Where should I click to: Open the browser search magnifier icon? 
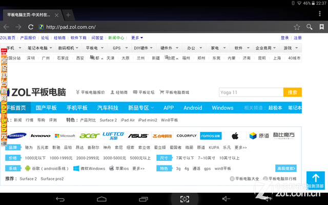click(x=310, y=27)
